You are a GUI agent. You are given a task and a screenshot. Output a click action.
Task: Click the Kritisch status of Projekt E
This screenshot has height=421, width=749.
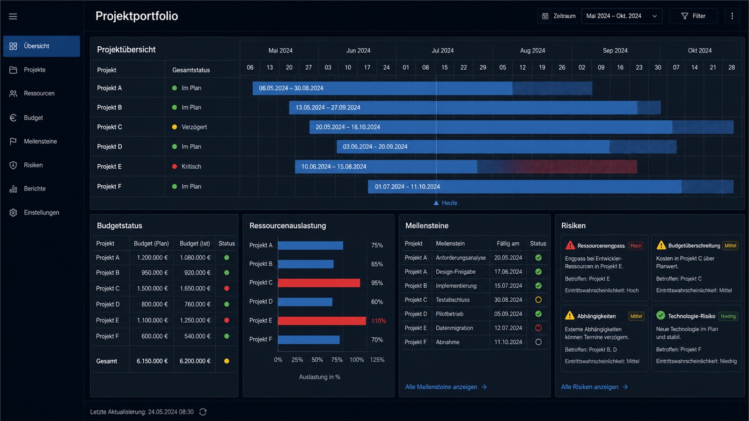(x=187, y=167)
